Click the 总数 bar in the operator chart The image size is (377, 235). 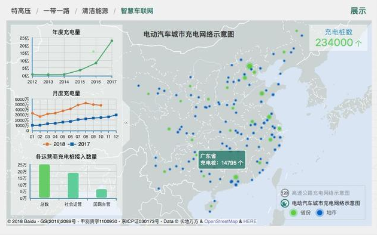(44, 181)
